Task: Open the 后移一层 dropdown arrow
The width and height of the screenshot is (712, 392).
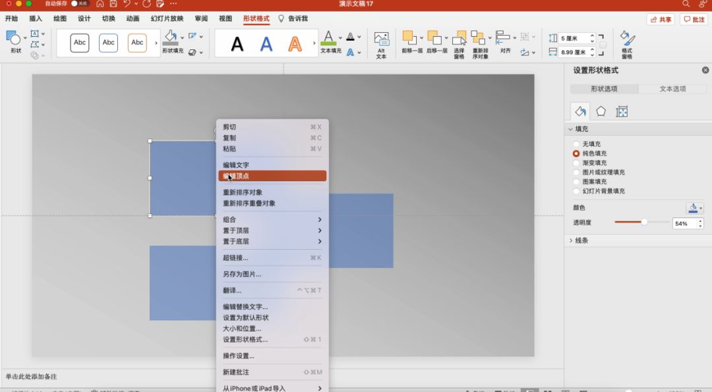Action: click(446, 38)
